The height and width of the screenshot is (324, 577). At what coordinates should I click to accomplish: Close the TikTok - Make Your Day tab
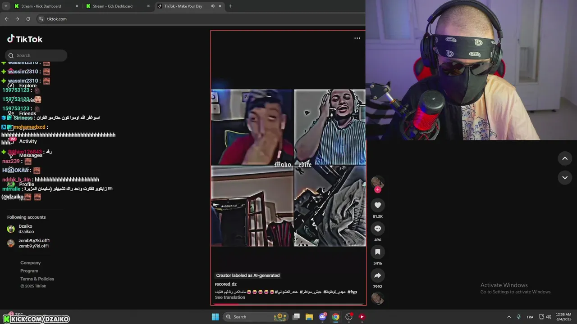point(220,6)
